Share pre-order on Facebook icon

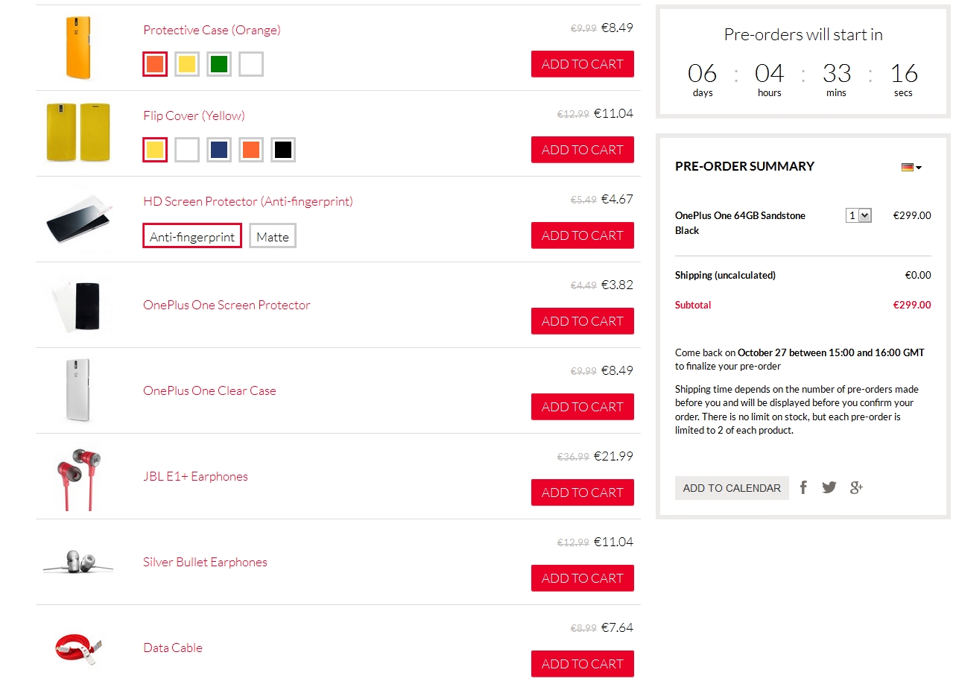803,487
